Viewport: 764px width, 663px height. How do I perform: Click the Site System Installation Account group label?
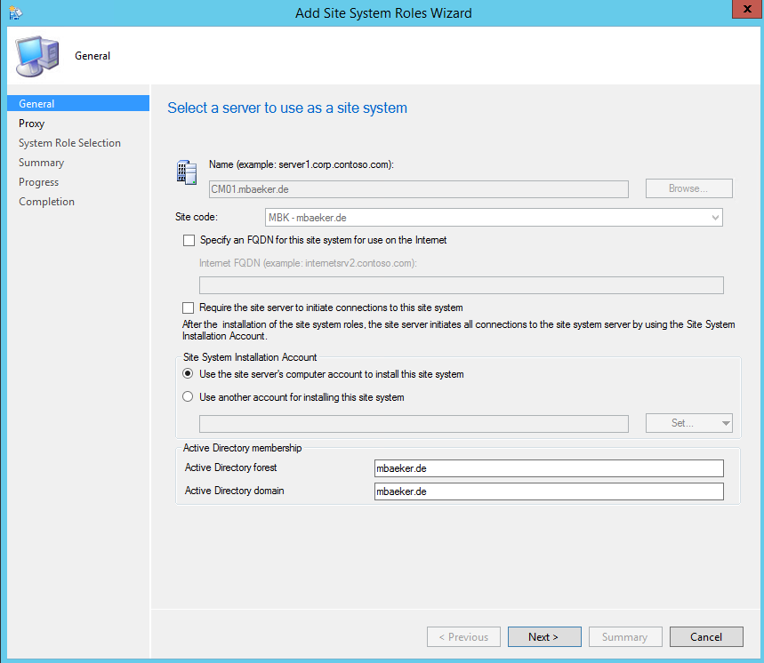click(x=250, y=357)
